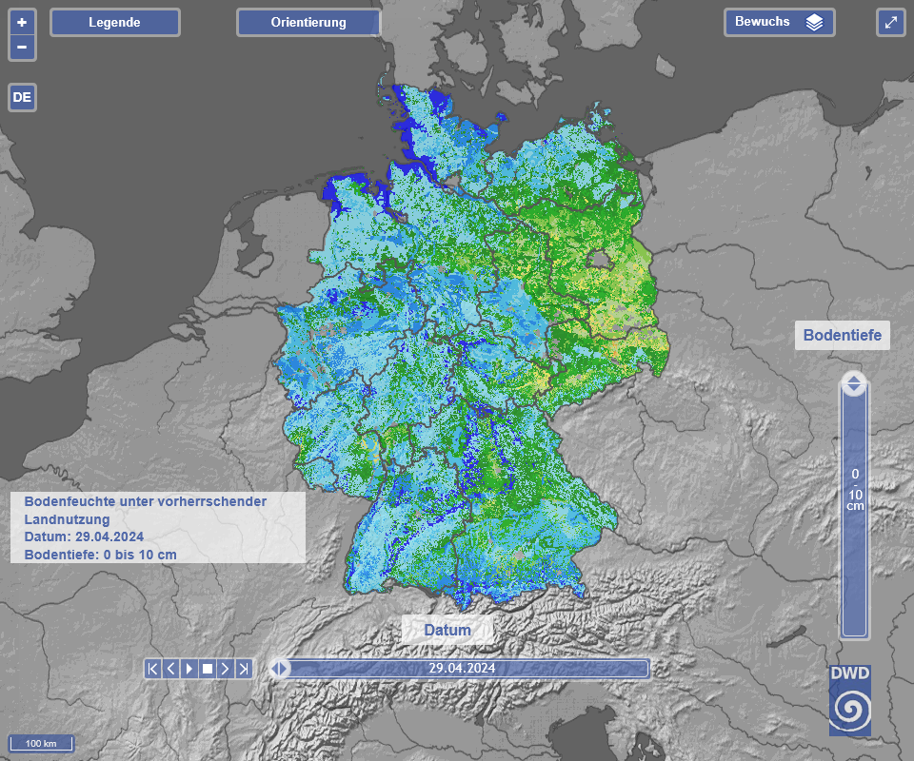
Task: Toggle language with the DE button
Action: point(22,97)
